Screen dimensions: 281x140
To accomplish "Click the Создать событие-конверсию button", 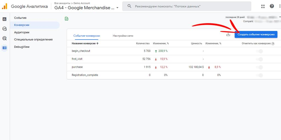I will [x=256, y=34].
